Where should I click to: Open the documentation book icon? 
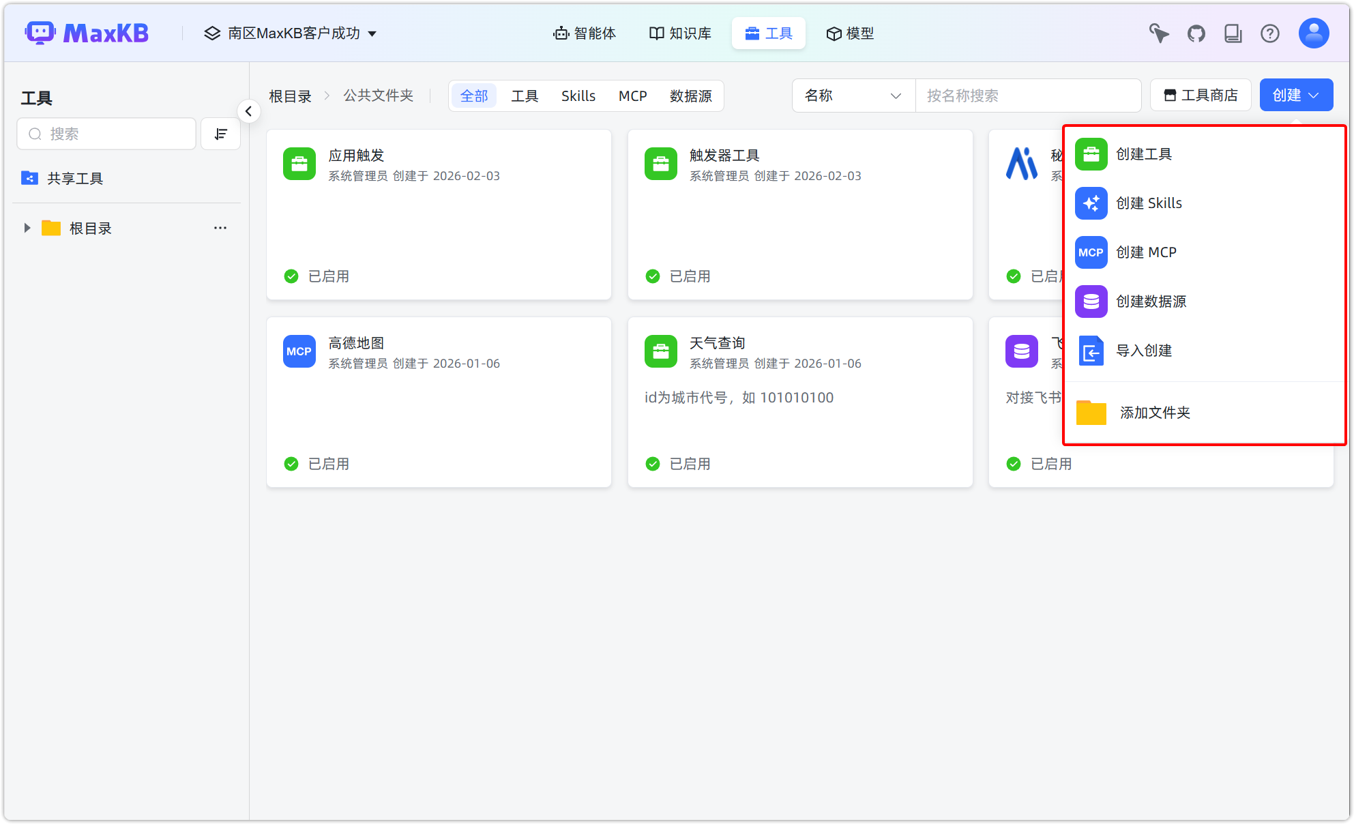[1233, 33]
